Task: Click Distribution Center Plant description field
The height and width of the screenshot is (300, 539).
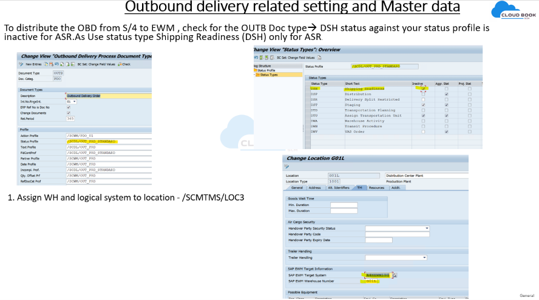Action: pos(426,175)
